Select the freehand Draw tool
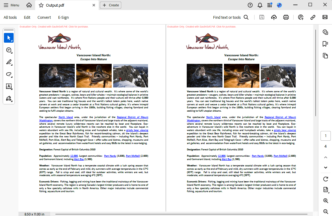Image resolution: width=332 pixels, height=216 pixels. (x=9, y=74)
